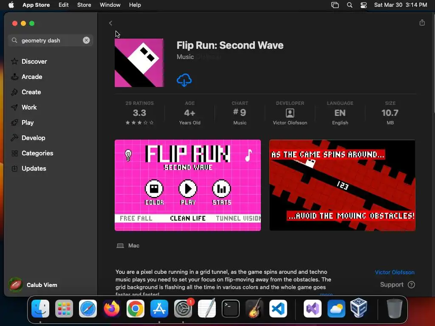
Task: Launch Visual Studio Code from the Dock
Action: 278,309
